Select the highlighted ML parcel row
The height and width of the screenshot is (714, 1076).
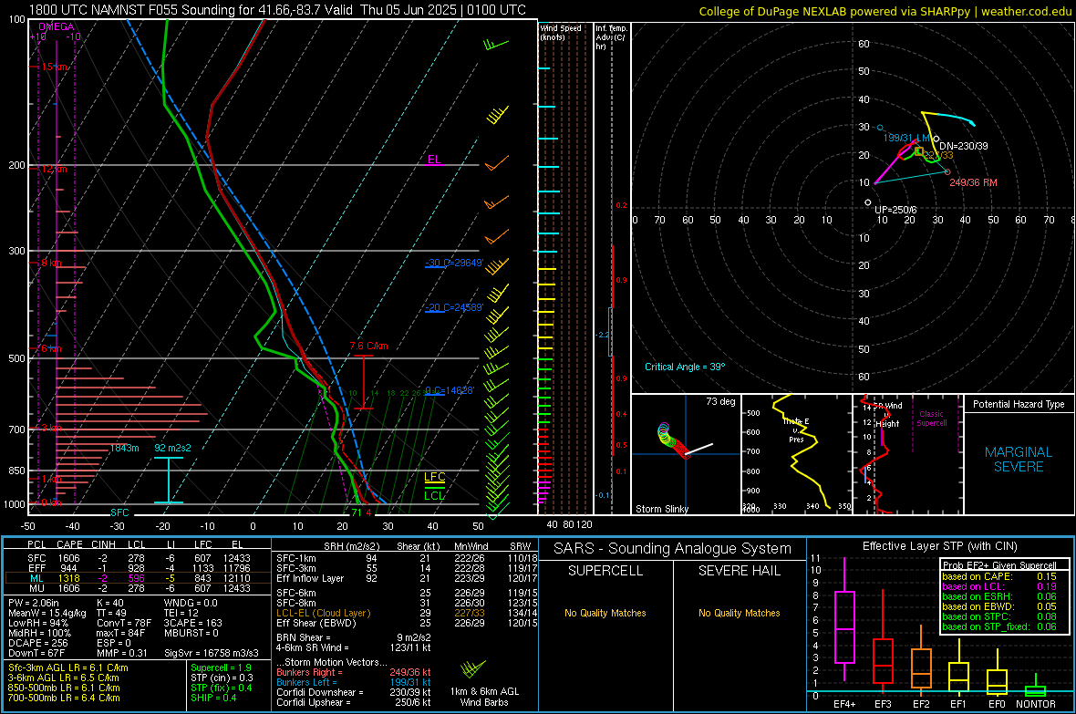coord(138,578)
